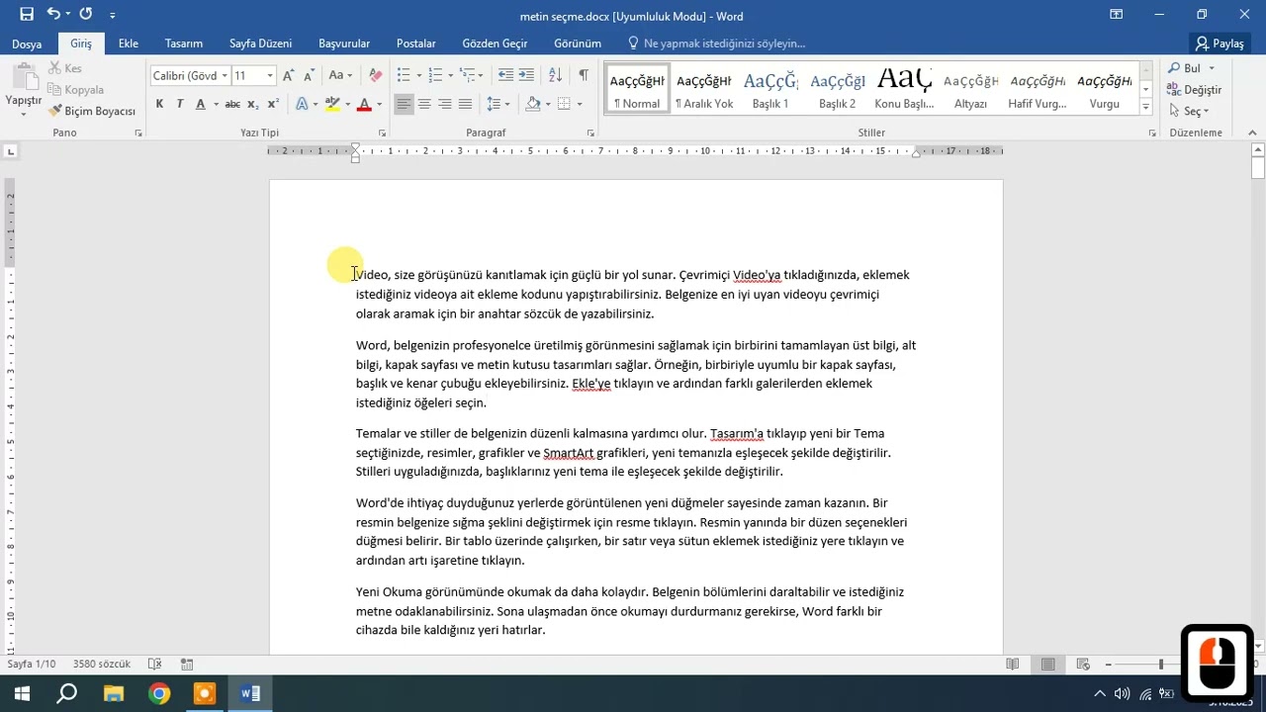Adjust the zoom slider in status bar
This screenshot has height=712, width=1266.
point(1161,665)
